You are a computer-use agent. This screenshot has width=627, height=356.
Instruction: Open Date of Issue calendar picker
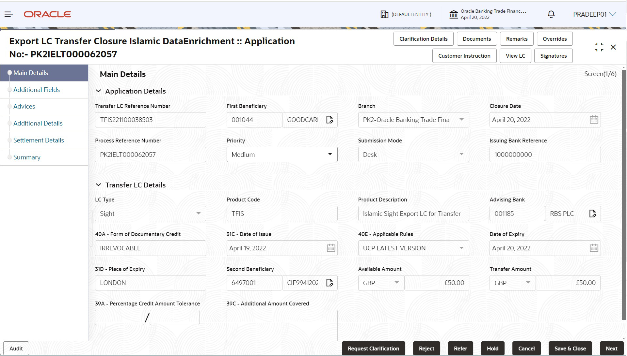(x=331, y=248)
